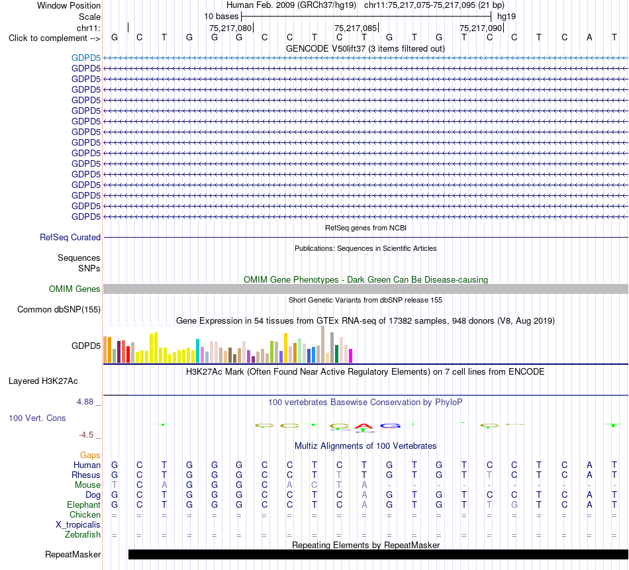The image size is (629, 570).
Task: Click the Zebrafish species label
Action: point(83,535)
